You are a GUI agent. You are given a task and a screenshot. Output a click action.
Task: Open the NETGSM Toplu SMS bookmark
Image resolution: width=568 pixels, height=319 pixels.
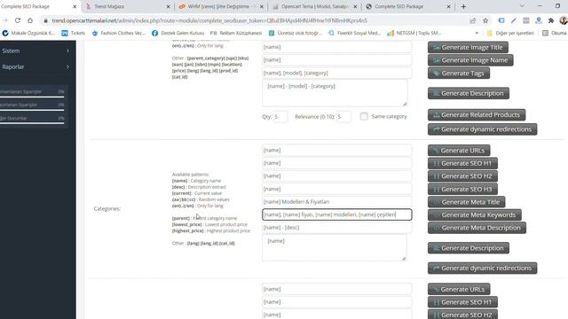[x=414, y=33]
